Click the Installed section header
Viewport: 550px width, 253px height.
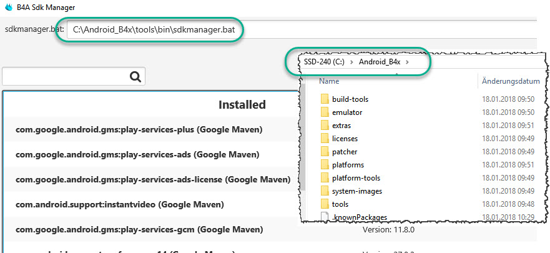(242, 104)
